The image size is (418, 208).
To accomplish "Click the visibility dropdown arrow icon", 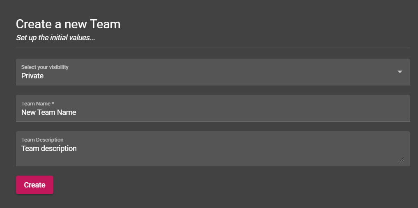I will pos(400,72).
